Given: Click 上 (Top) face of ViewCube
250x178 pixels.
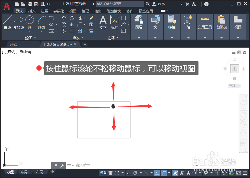Looking at the screenshot, I should point(234,69).
